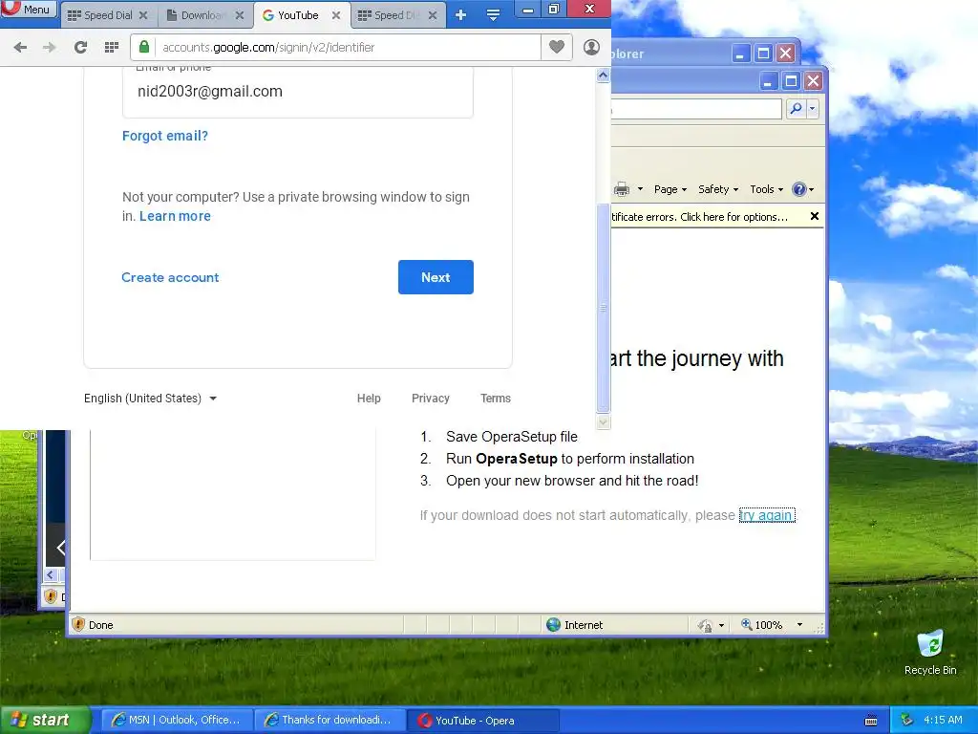Screen dimensions: 978x734
Task: Open the IE Page menu
Action: (x=670, y=189)
